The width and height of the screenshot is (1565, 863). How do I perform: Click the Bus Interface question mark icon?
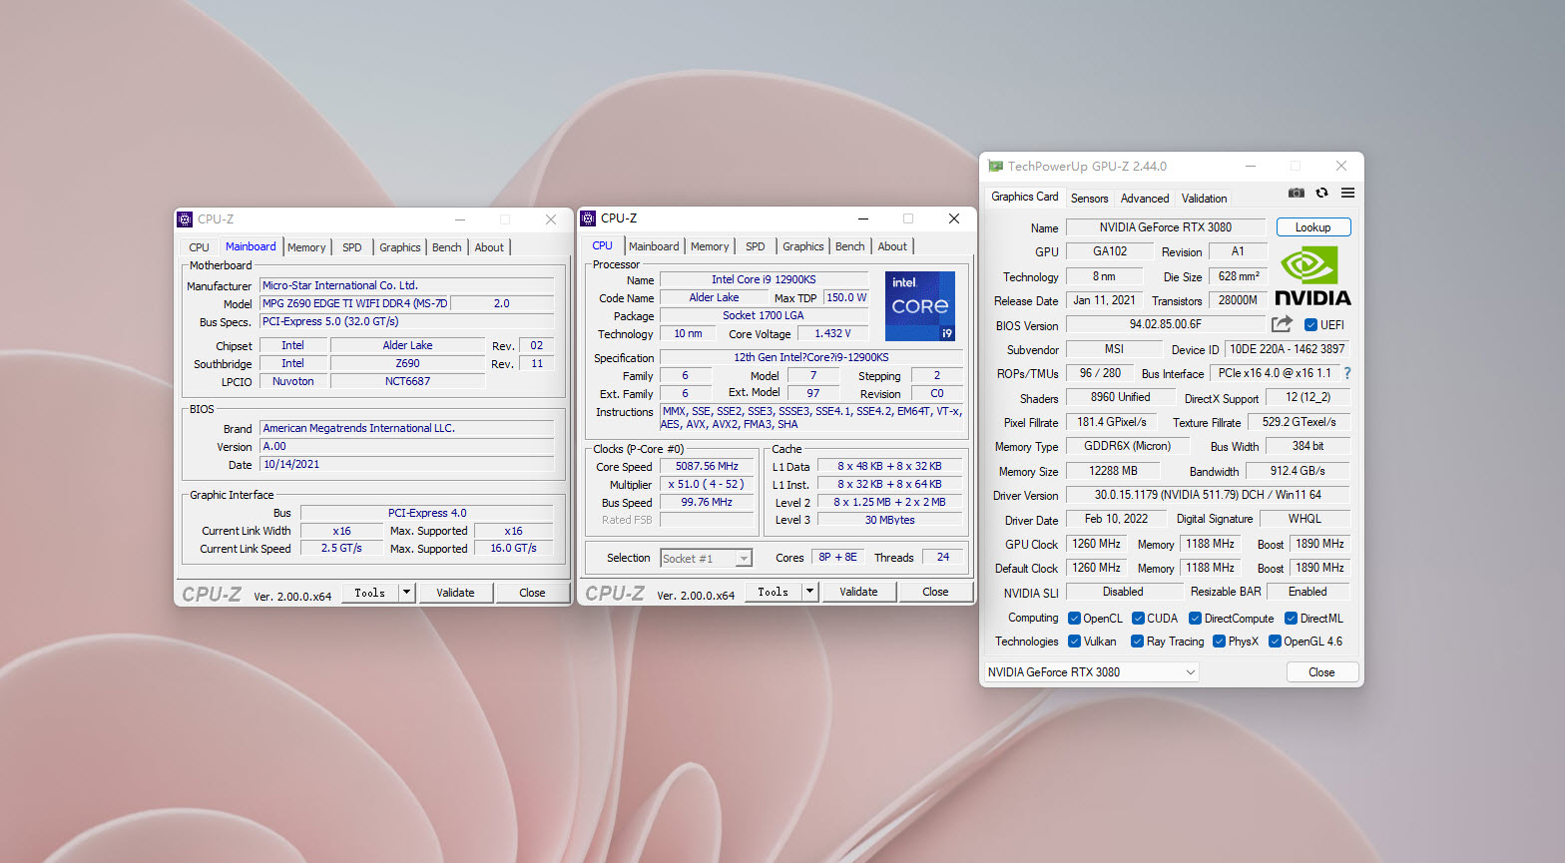point(1346,373)
